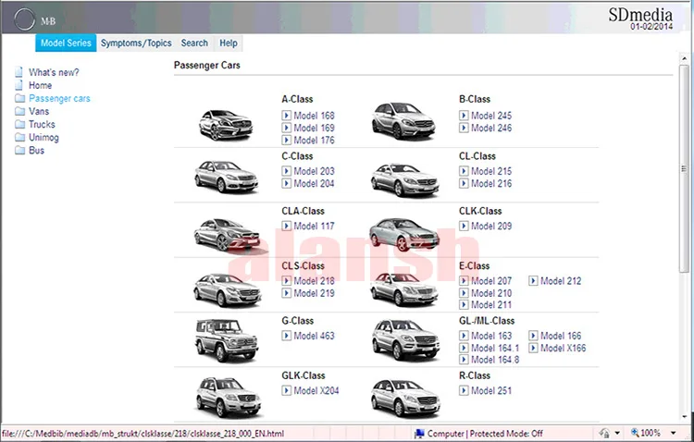This screenshot has width=694, height=442.
Task: Click arrow icon beside Model X204
Action: (x=286, y=390)
